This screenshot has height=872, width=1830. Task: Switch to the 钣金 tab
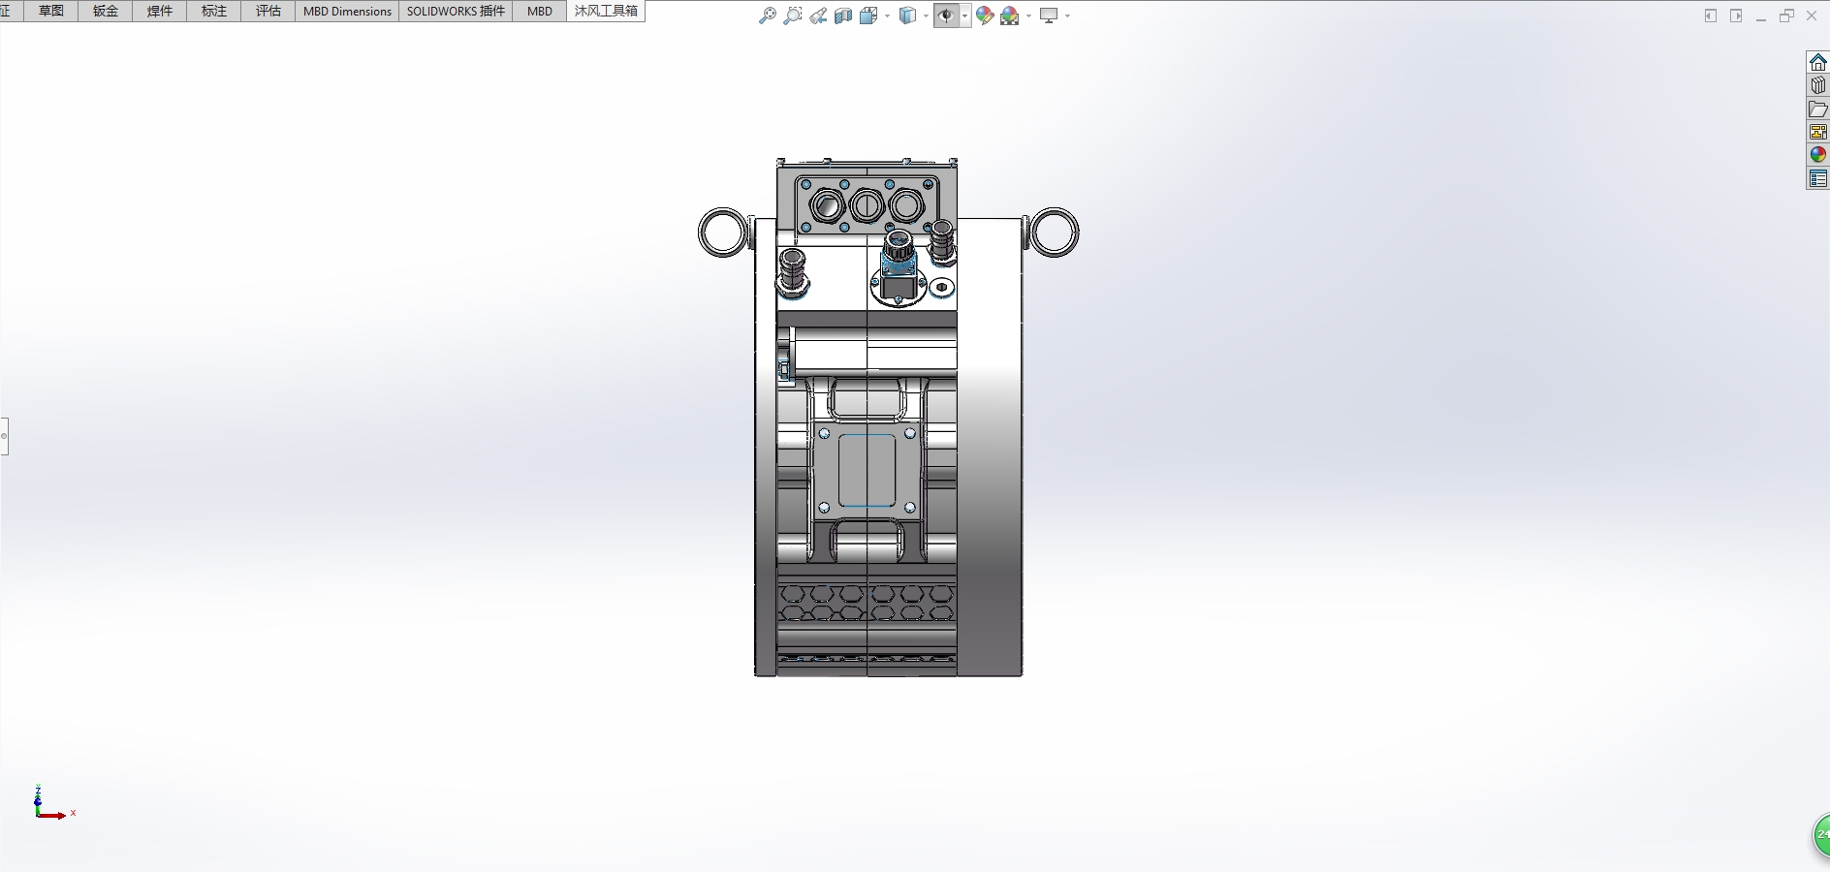106,11
